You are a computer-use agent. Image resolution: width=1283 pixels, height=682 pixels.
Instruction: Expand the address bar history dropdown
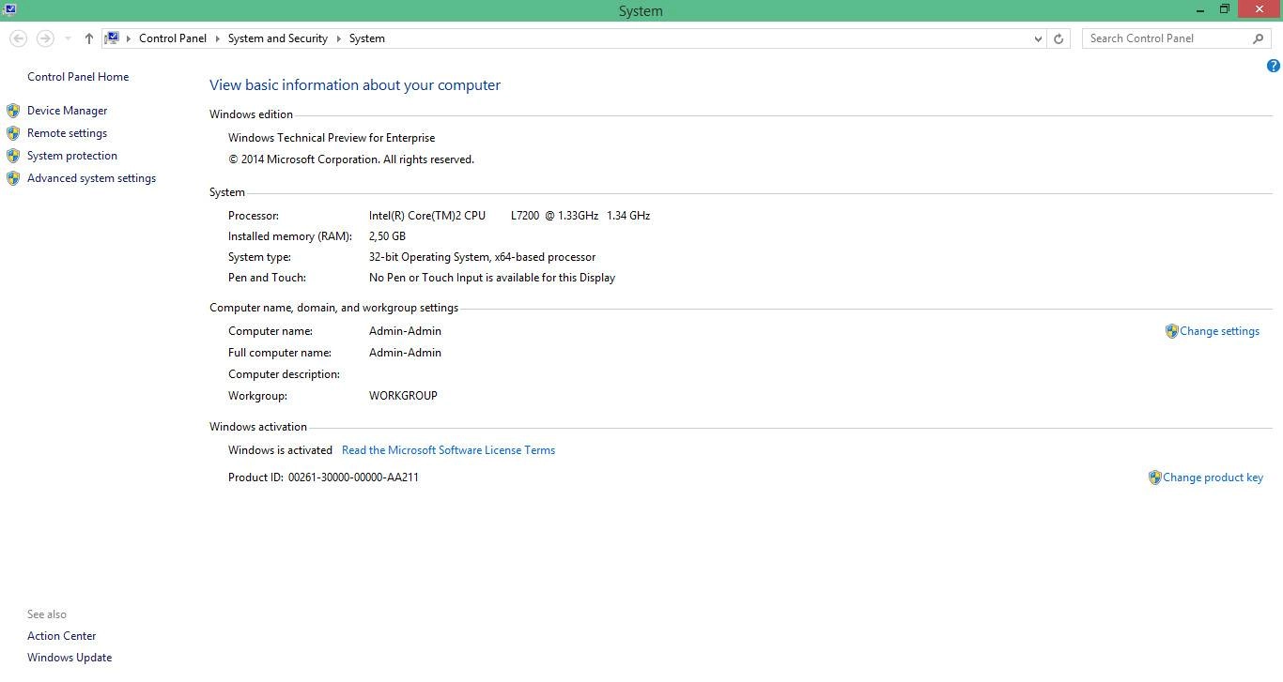point(1038,38)
